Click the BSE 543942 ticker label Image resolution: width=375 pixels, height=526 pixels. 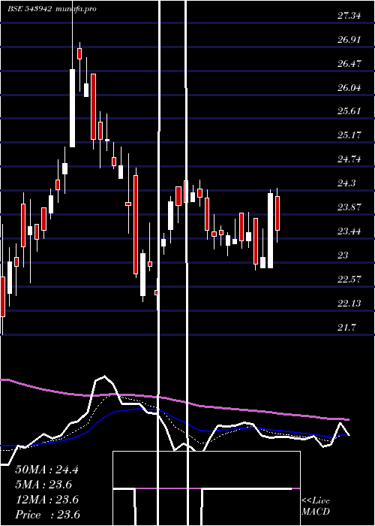coord(29,9)
